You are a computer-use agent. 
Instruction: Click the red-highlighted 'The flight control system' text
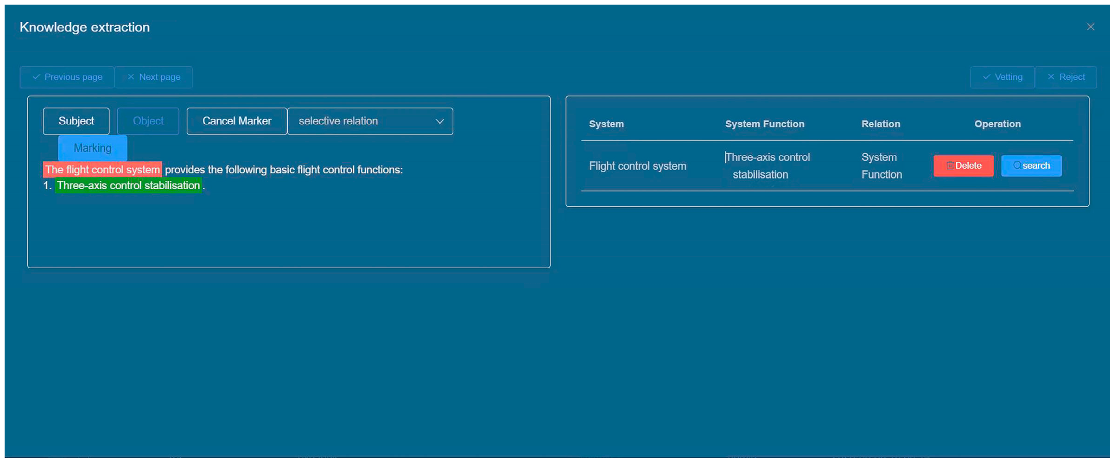102,170
